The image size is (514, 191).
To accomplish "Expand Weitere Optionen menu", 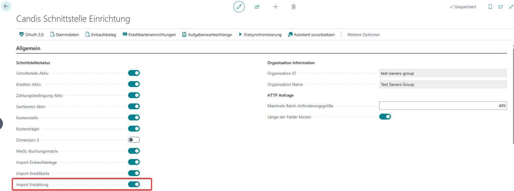I will [363, 35].
